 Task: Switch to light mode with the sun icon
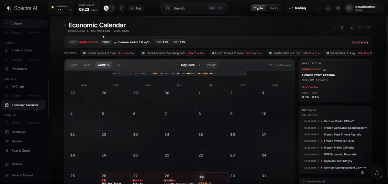[113, 8]
